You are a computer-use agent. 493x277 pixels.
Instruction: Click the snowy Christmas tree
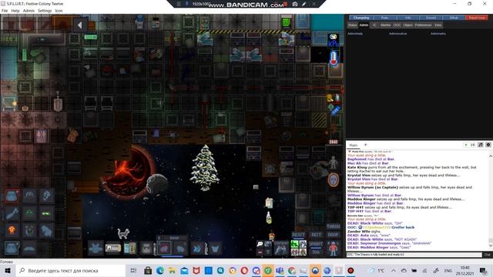coord(205,168)
